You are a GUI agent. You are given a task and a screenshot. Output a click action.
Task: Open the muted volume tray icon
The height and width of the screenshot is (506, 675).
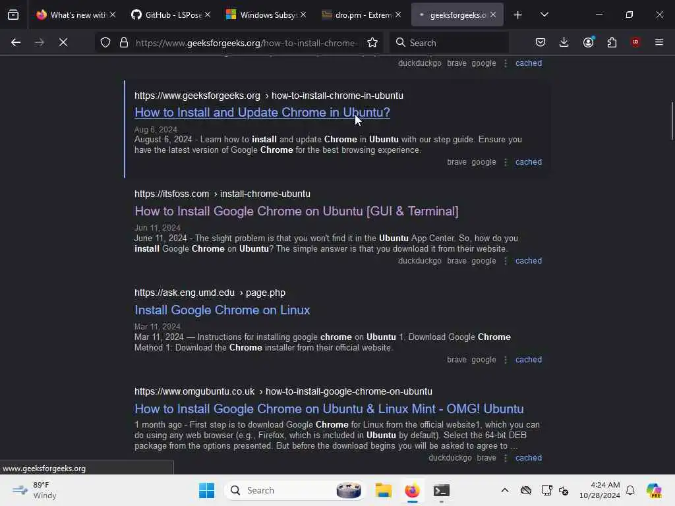click(564, 490)
